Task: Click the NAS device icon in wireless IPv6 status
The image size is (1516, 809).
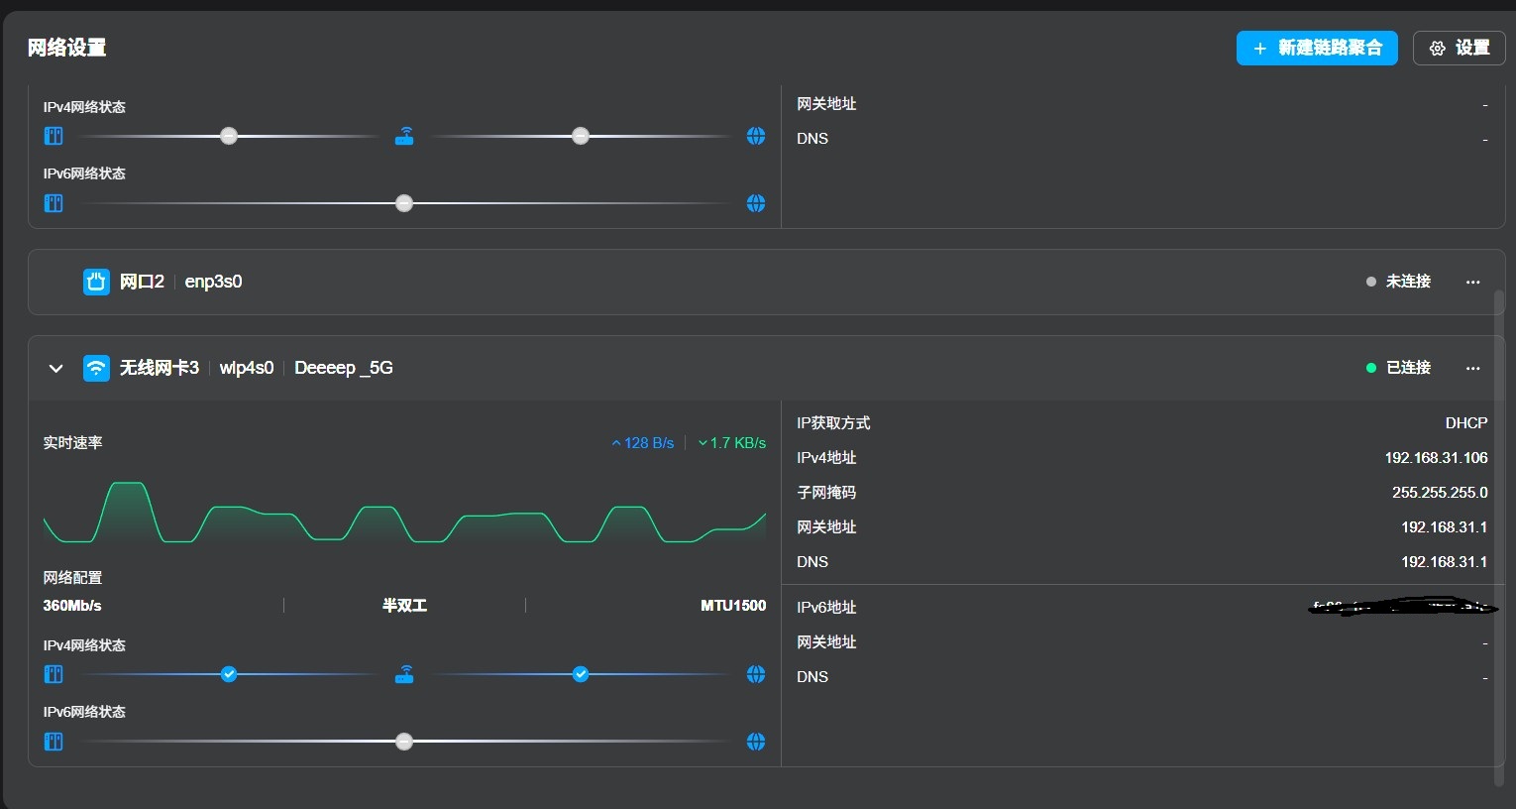Action: (54, 742)
